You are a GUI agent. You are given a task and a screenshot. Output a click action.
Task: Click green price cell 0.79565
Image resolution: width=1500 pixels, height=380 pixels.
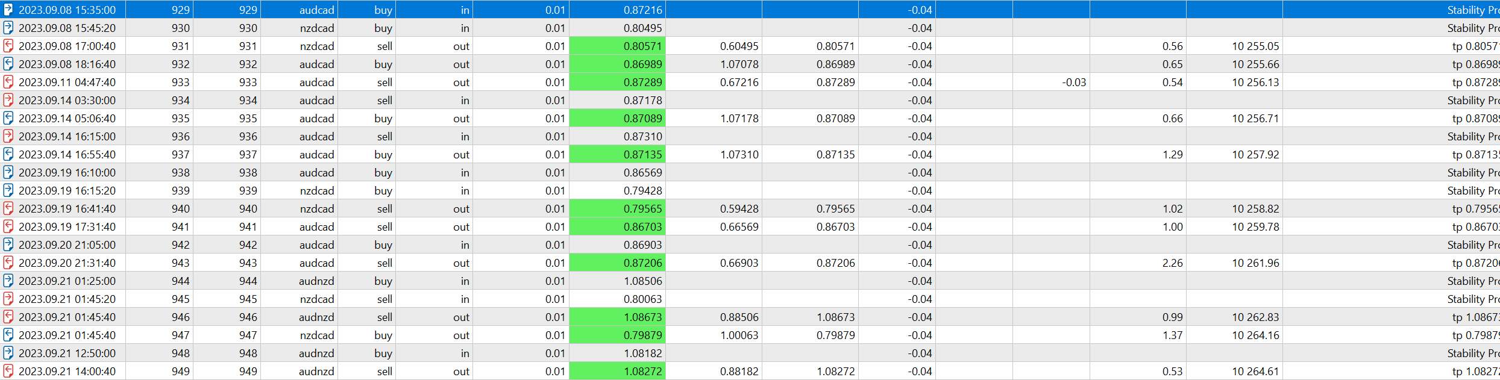(617, 208)
